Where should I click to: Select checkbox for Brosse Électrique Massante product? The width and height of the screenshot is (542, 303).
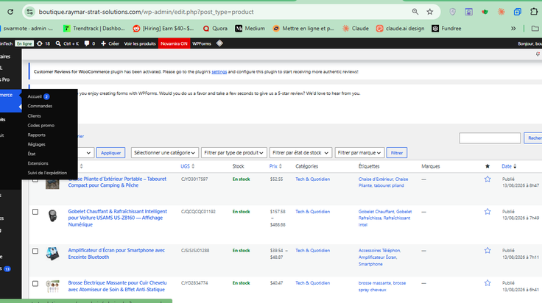click(35, 283)
